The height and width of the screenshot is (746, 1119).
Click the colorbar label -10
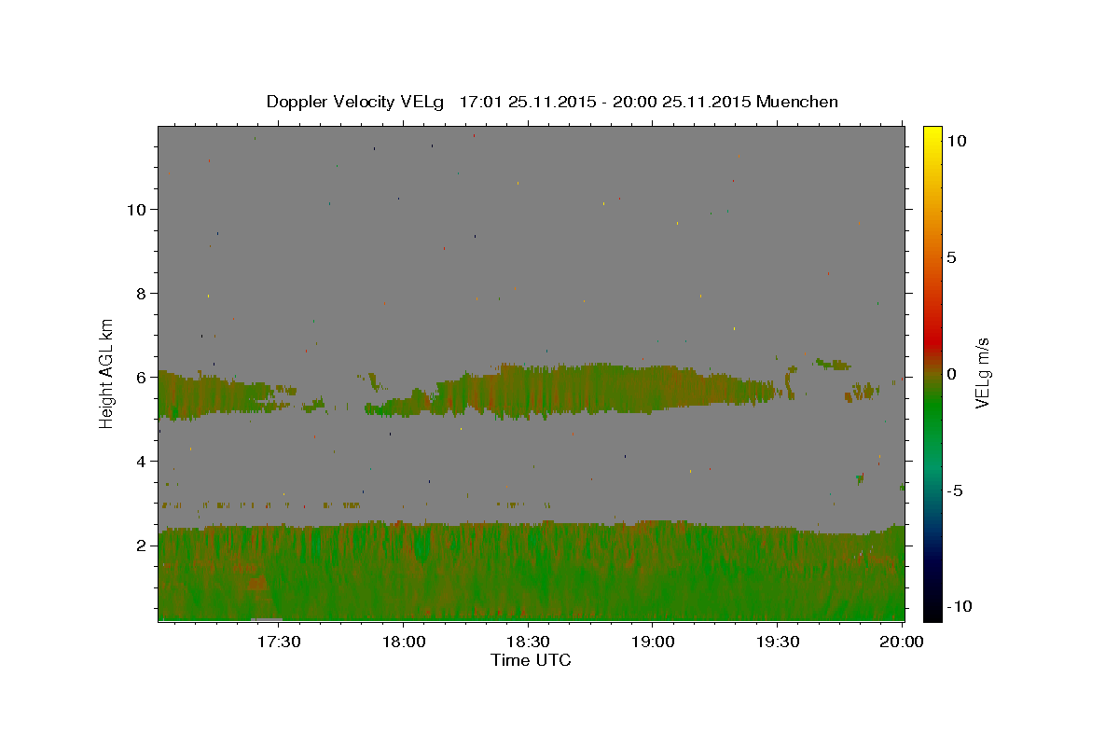click(x=959, y=606)
